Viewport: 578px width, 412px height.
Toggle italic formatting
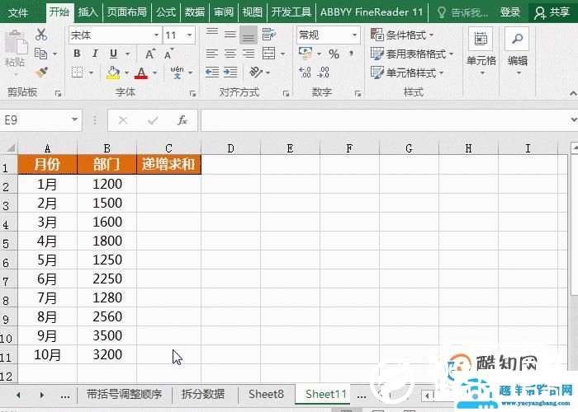click(x=95, y=54)
